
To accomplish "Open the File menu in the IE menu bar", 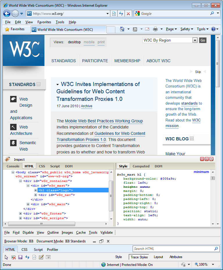I will point(8,22).
